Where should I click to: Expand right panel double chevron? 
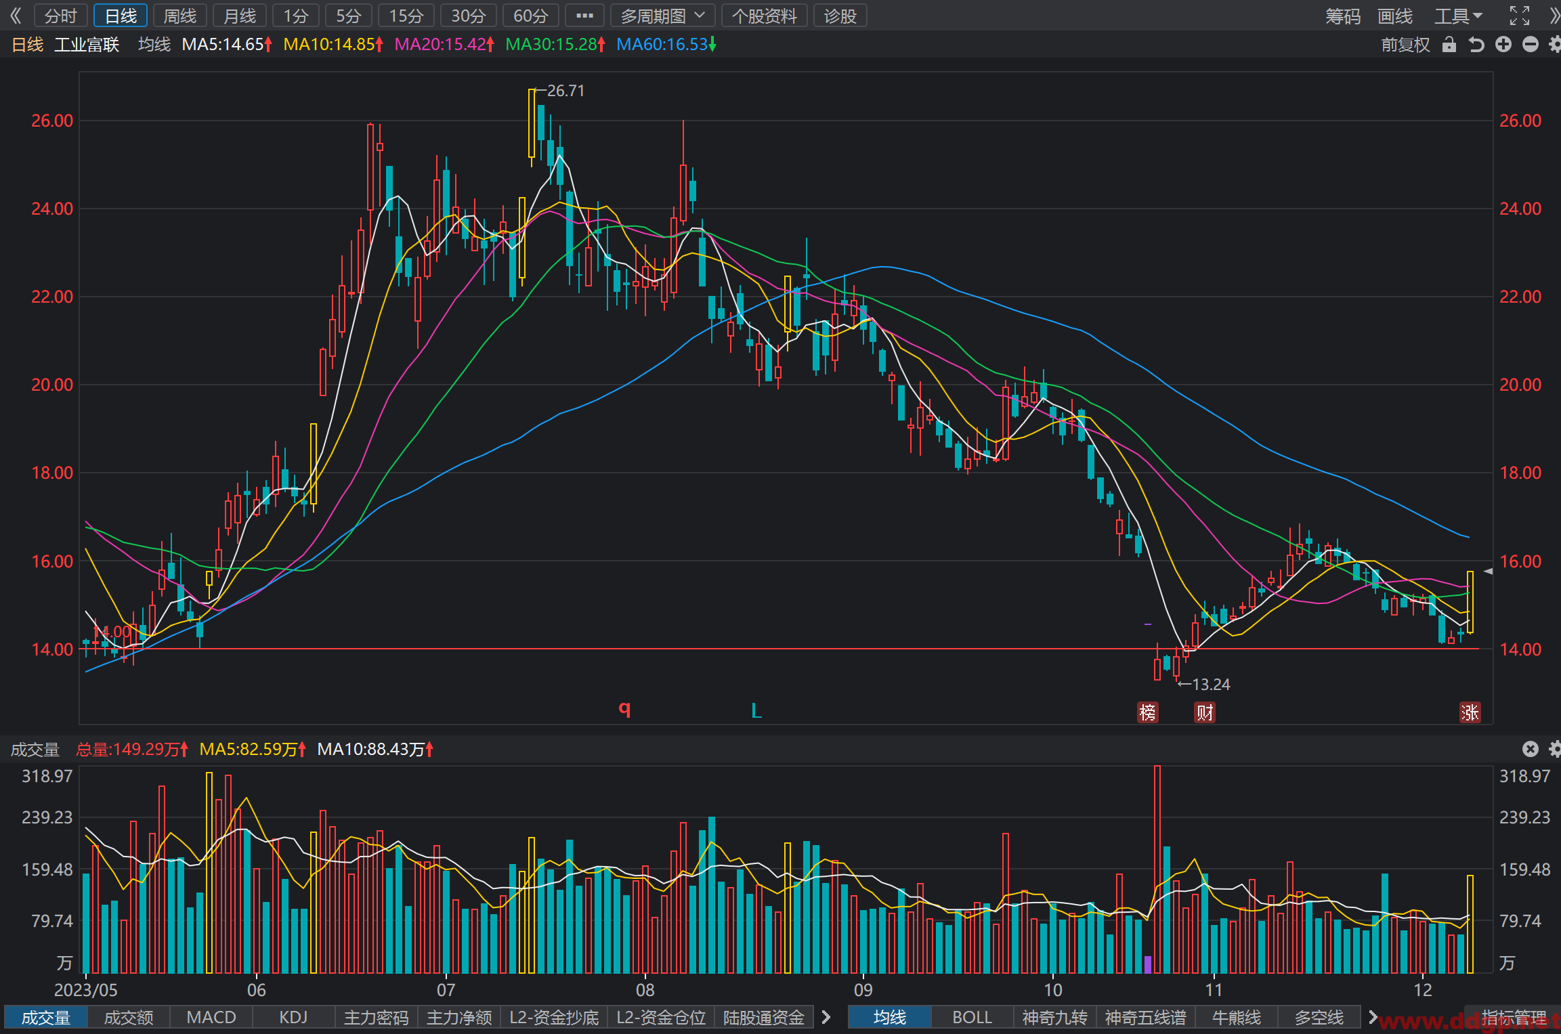click(1554, 16)
